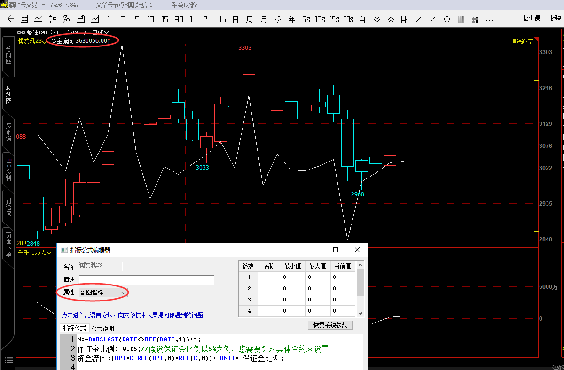Image resolution: width=564 pixels, height=370 pixels.
Task: Switch chart to 15 minute period
Action: pyautogui.click(x=165, y=19)
